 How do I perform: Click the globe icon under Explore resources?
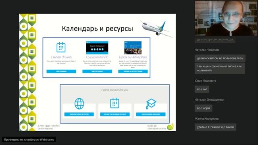tap(79, 104)
